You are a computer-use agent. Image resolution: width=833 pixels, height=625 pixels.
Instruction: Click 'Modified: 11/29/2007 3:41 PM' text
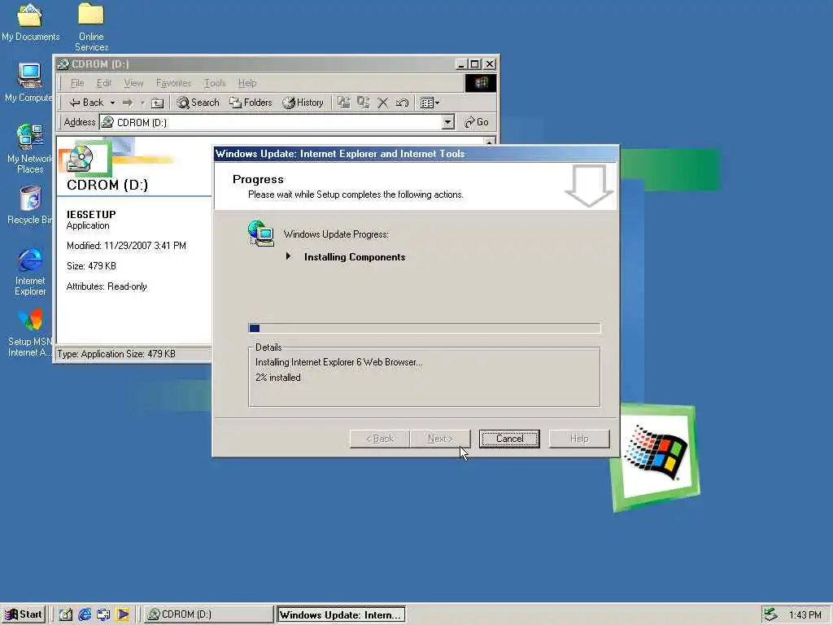[x=126, y=246]
